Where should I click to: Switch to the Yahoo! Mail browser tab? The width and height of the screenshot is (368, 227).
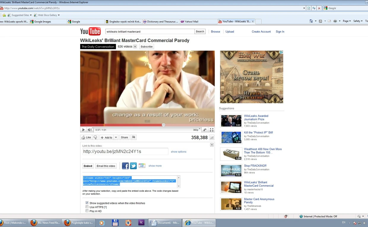191,22
